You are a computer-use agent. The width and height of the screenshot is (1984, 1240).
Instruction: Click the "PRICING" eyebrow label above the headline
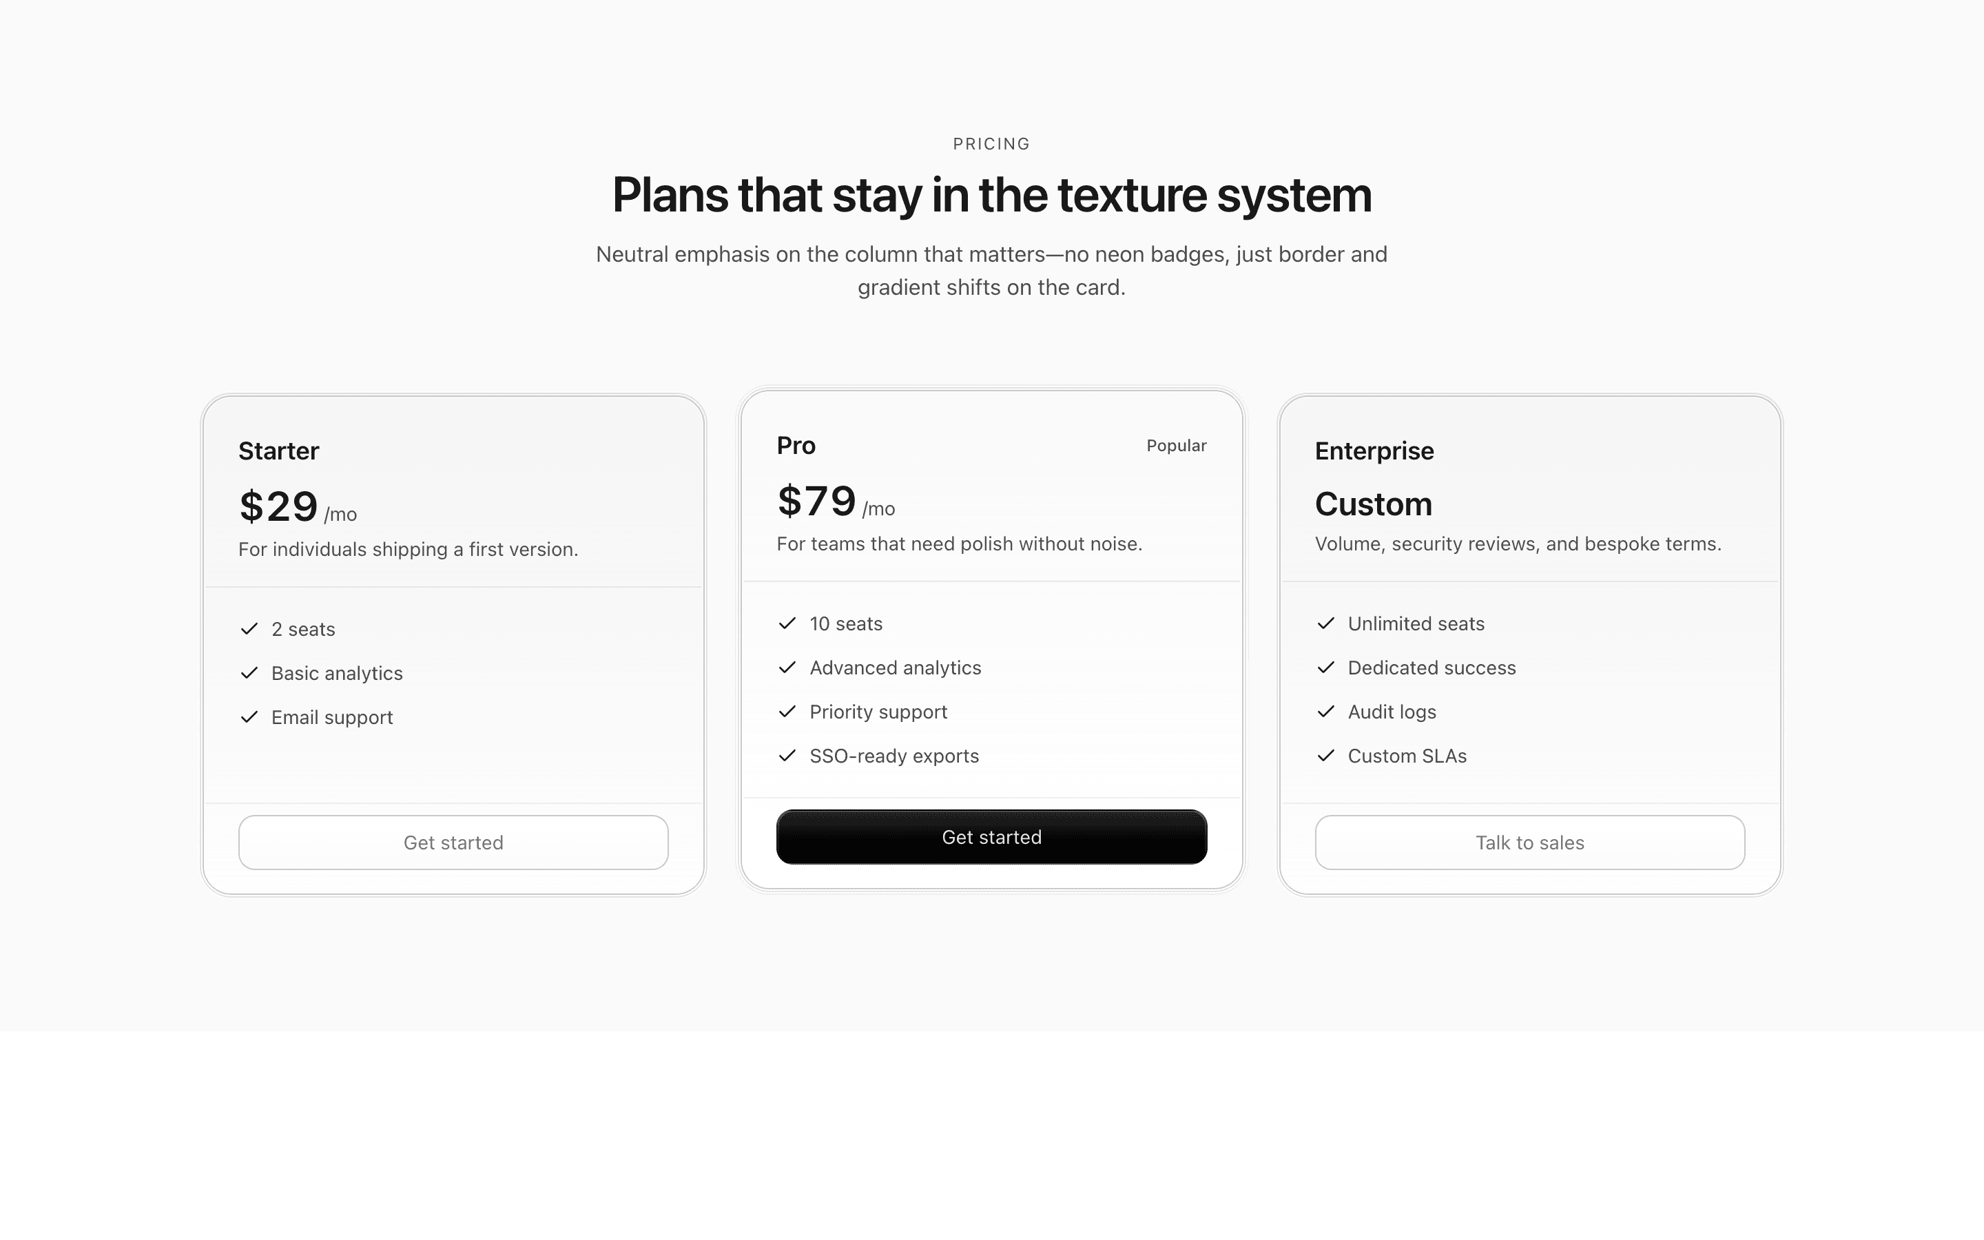[x=991, y=143]
